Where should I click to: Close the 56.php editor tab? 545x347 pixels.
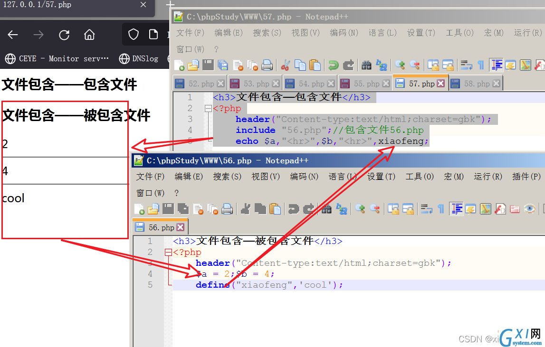point(181,227)
